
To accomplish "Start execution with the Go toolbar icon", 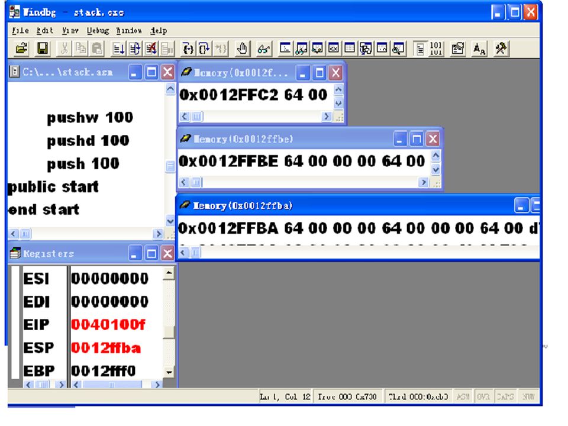I will click(x=119, y=48).
